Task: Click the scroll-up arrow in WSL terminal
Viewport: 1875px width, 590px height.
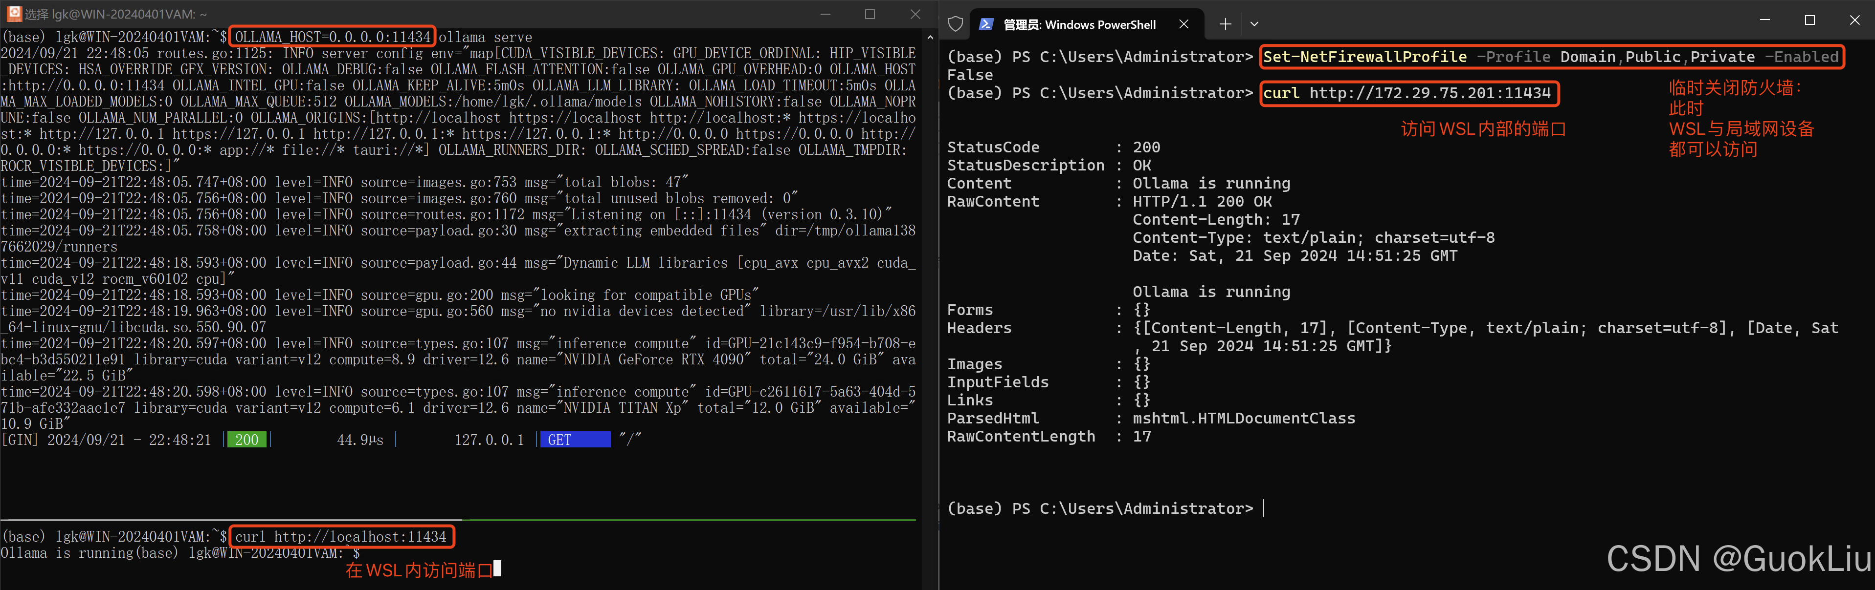Action: coord(930,37)
